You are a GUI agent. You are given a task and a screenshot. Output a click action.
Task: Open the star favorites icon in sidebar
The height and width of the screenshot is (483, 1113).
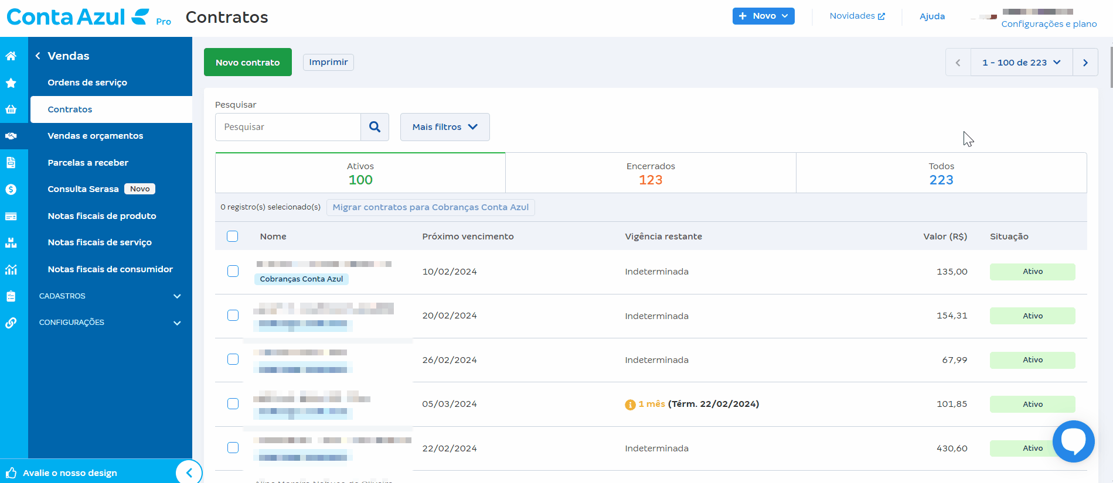coord(11,83)
